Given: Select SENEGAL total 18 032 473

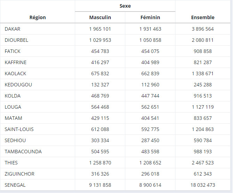Looking at the screenshot, I should (x=203, y=185).
